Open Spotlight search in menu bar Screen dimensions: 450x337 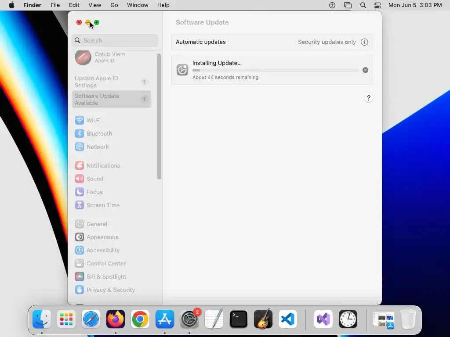(x=363, y=5)
